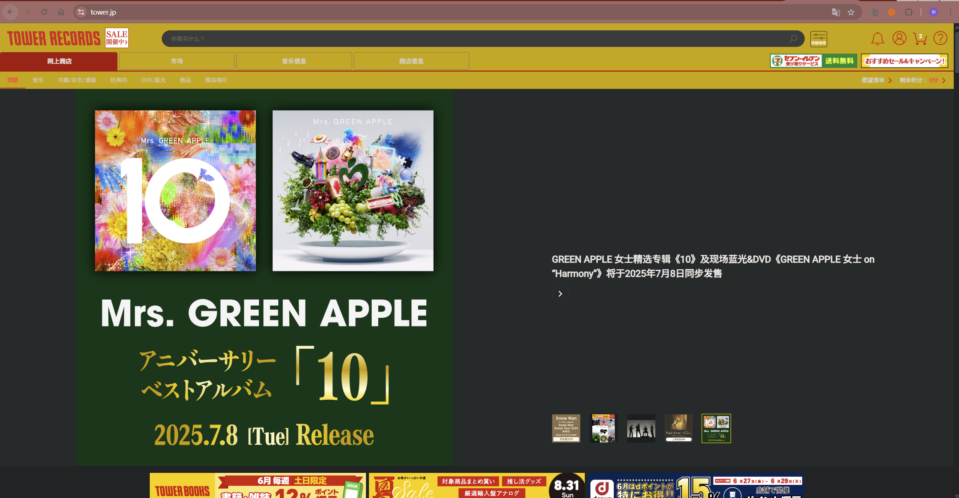Open site information icon beside tower.jp
This screenshot has width=959, height=498.
(81, 12)
